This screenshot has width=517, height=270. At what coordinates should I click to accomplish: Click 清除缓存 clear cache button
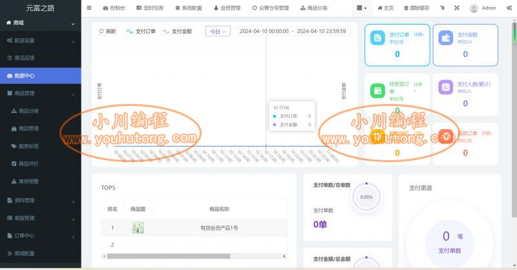[x=416, y=8]
